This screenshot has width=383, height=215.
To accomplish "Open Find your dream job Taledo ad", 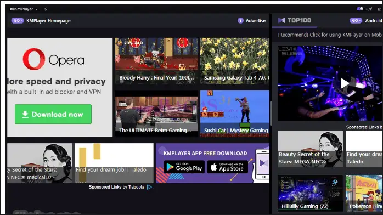I will coord(114,163).
